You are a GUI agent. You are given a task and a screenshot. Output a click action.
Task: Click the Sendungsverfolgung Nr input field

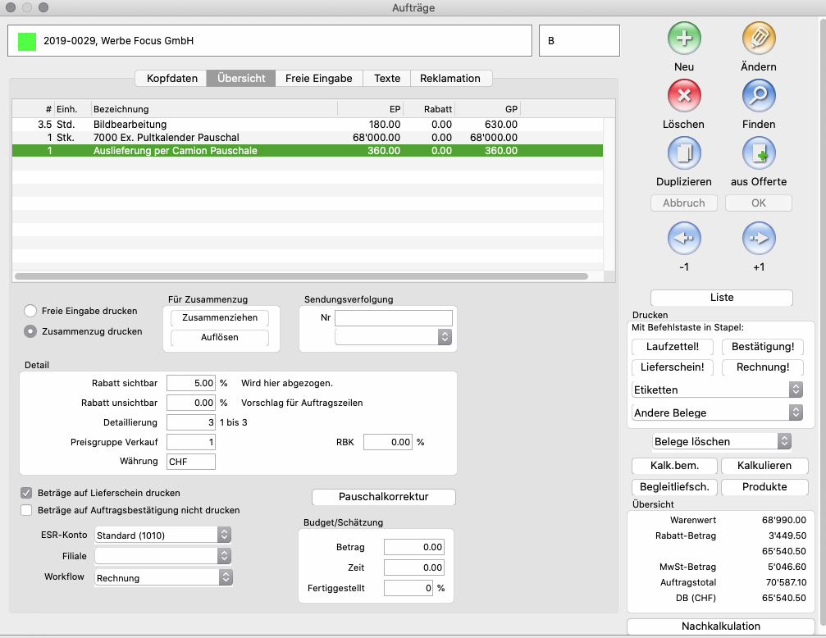pyautogui.click(x=393, y=318)
